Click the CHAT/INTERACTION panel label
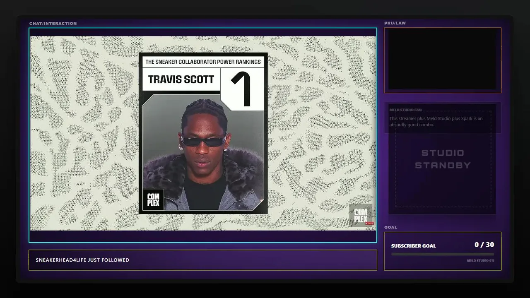Viewport: 530px width, 298px height. [53, 24]
